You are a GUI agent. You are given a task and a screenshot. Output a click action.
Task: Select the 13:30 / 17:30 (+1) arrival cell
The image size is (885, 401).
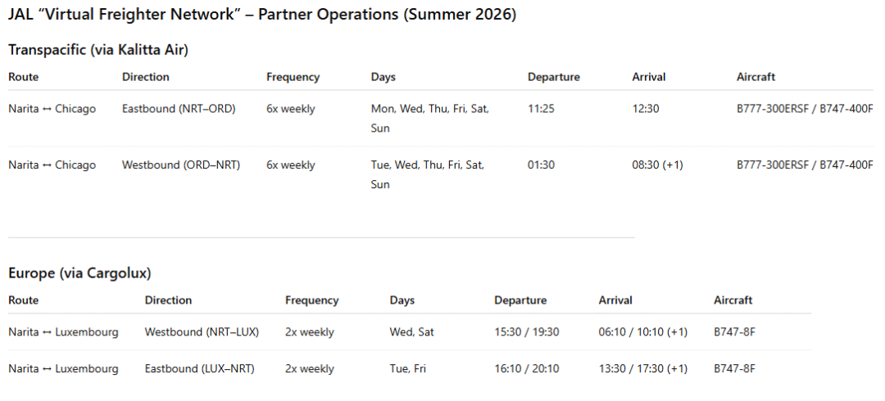(642, 368)
